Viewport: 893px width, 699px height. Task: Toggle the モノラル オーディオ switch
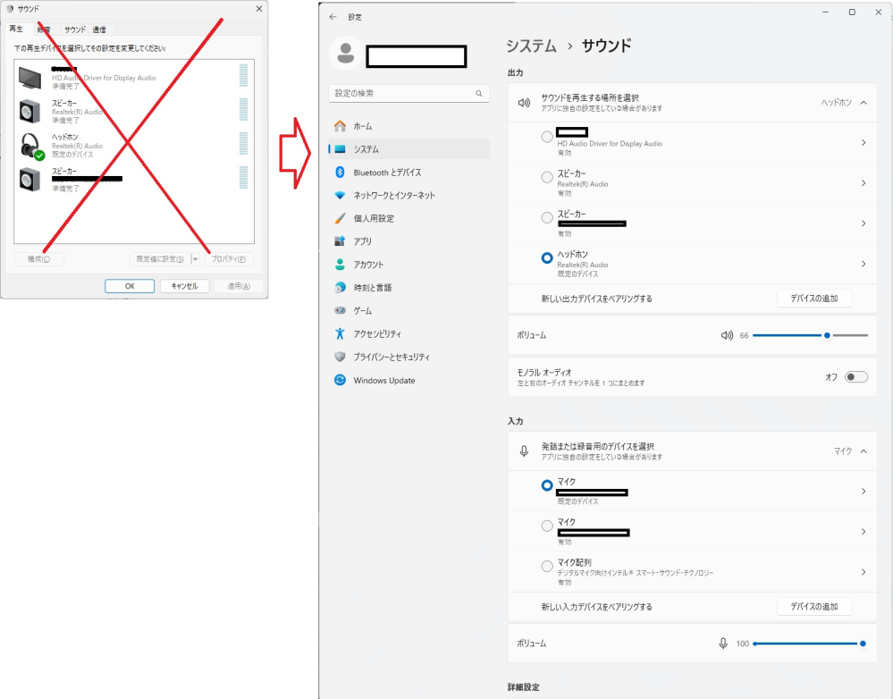[856, 376]
